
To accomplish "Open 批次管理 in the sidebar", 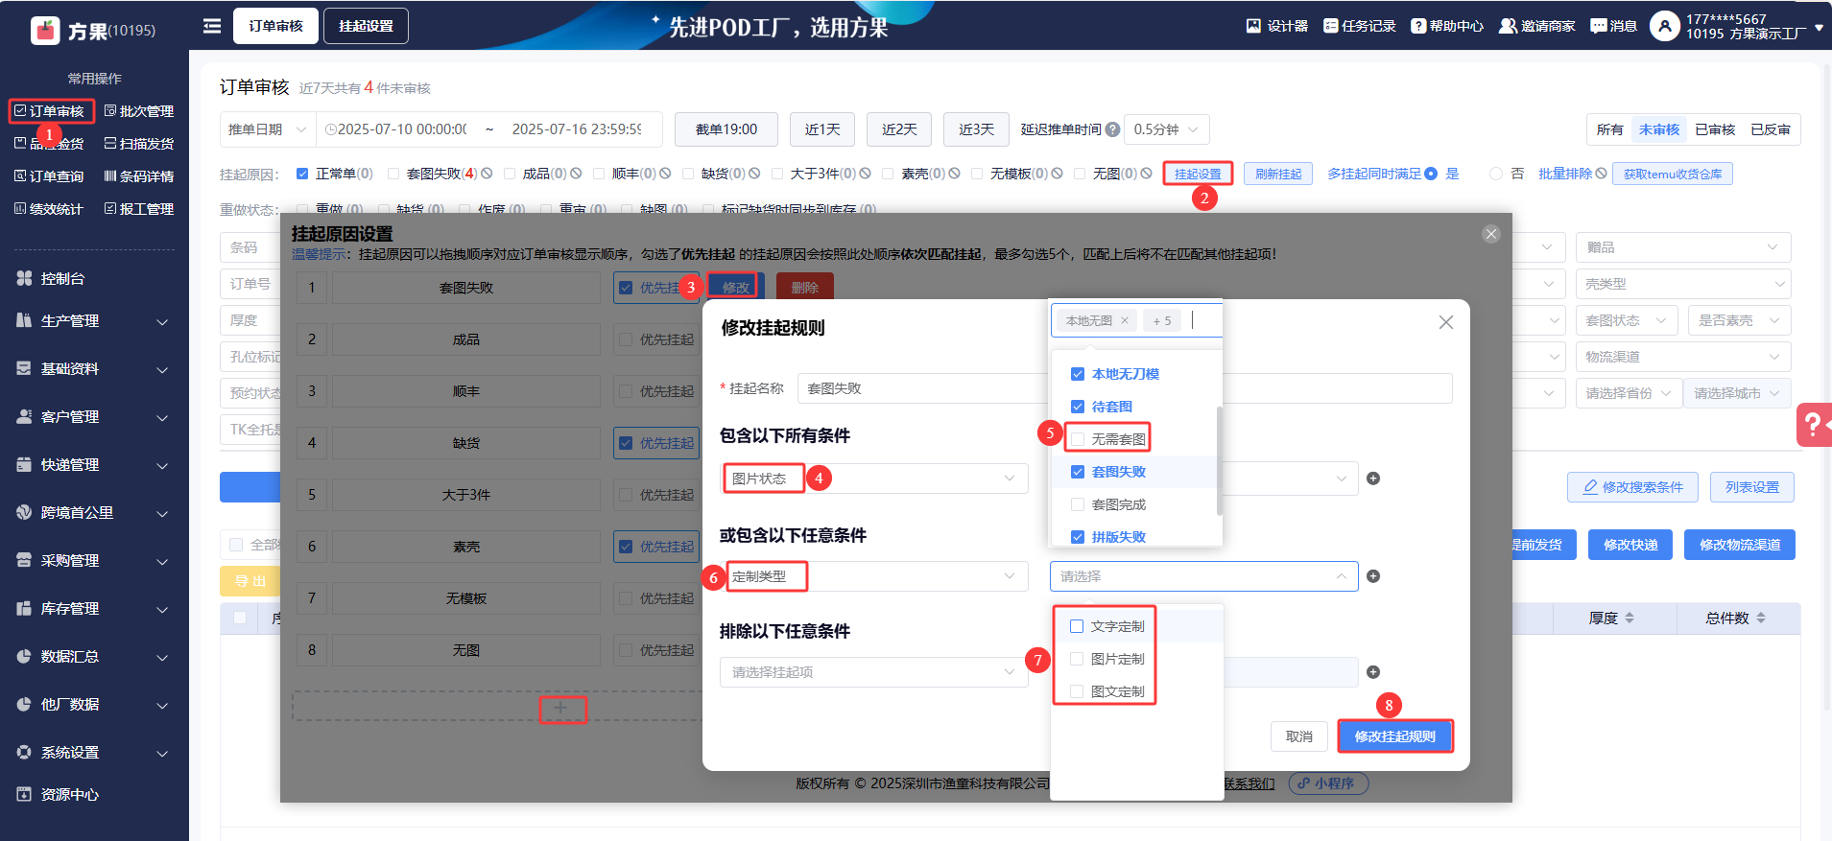I will pyautogui.click(x=139, y=111).
